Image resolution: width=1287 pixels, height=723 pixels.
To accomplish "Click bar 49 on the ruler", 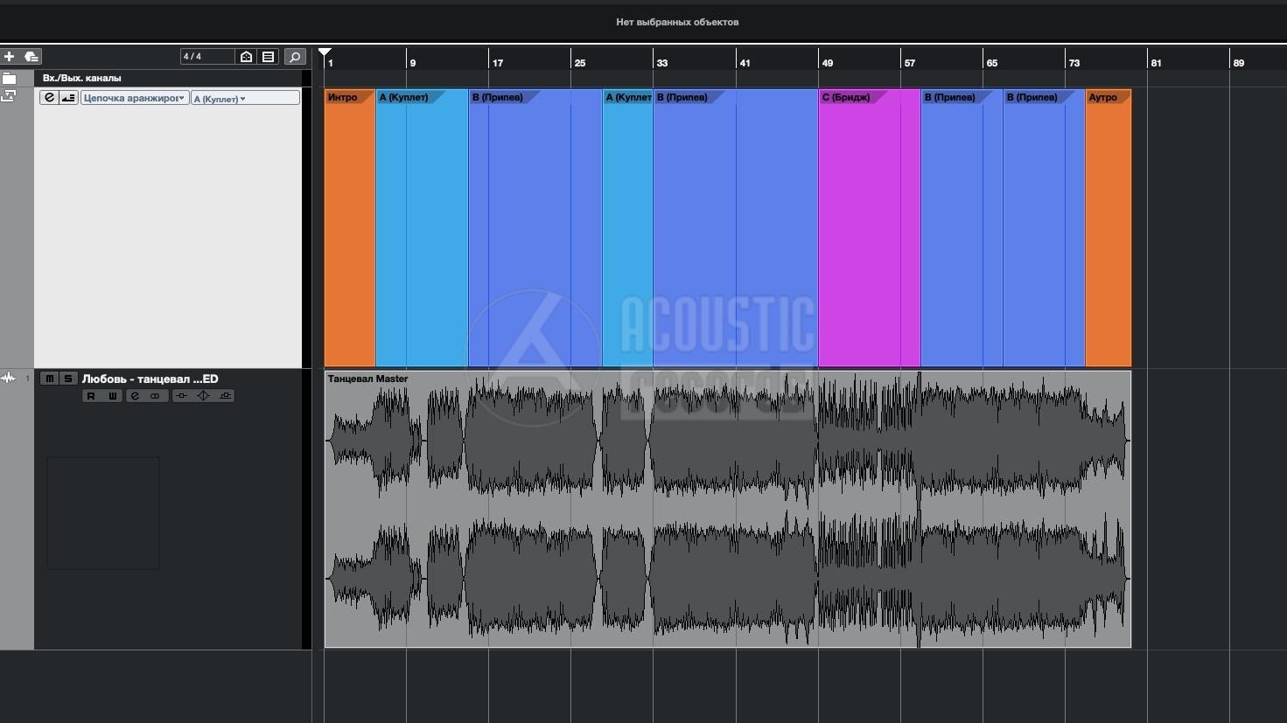I will [x=827, y=63].
